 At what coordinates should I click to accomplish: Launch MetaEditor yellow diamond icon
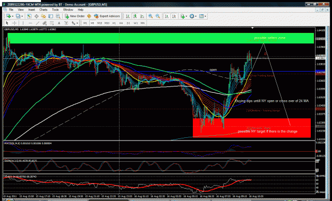[89, 16]
